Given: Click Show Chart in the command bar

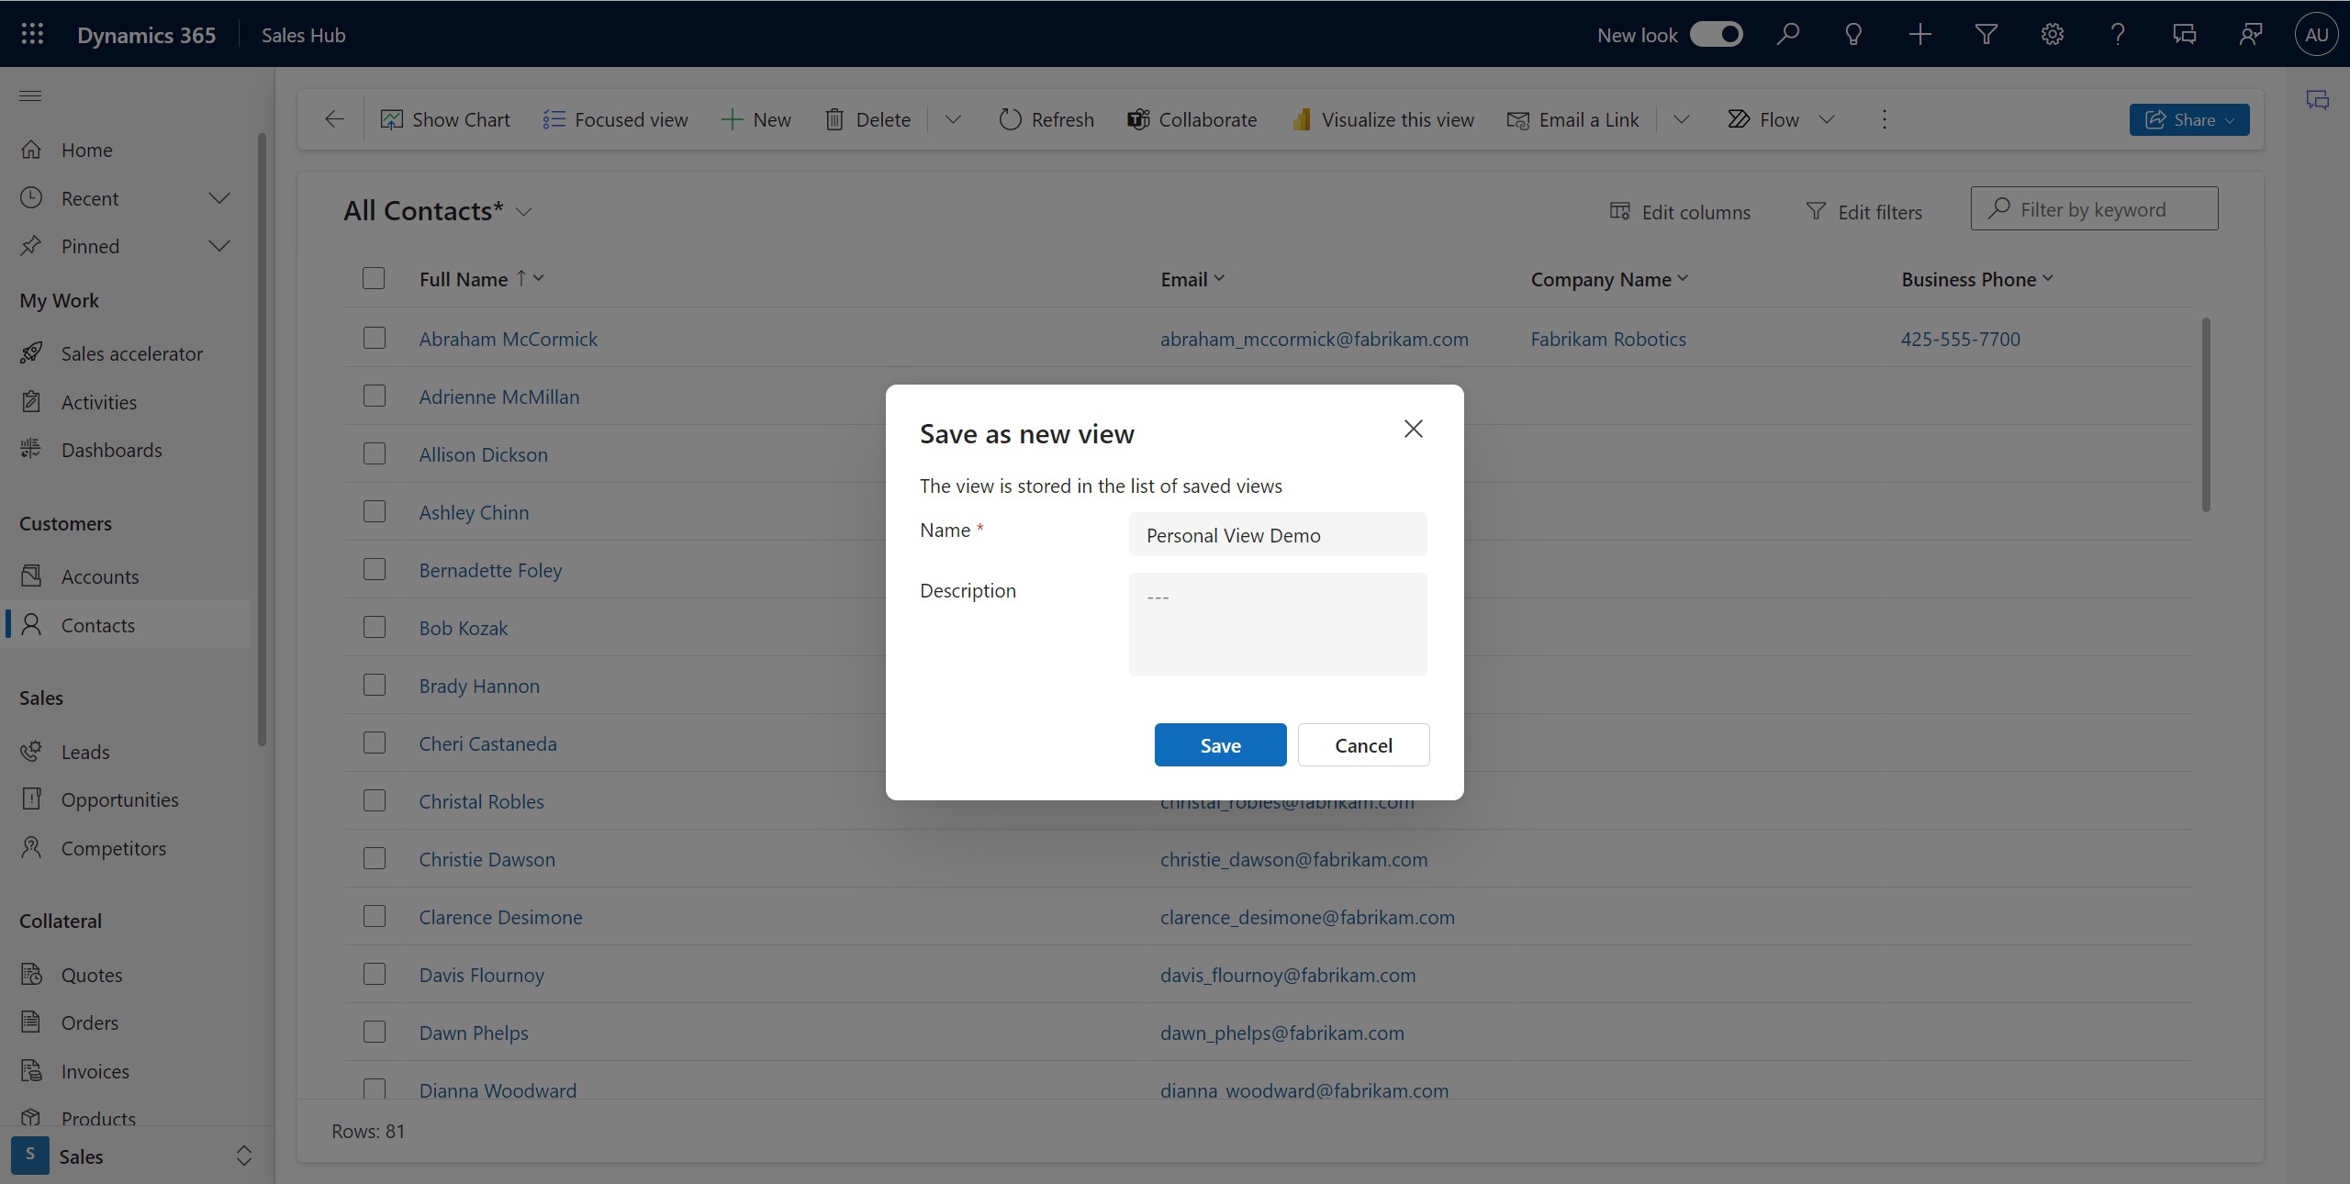Looking at the screenshot, I should pyautogui.click(x=445, y=119).
